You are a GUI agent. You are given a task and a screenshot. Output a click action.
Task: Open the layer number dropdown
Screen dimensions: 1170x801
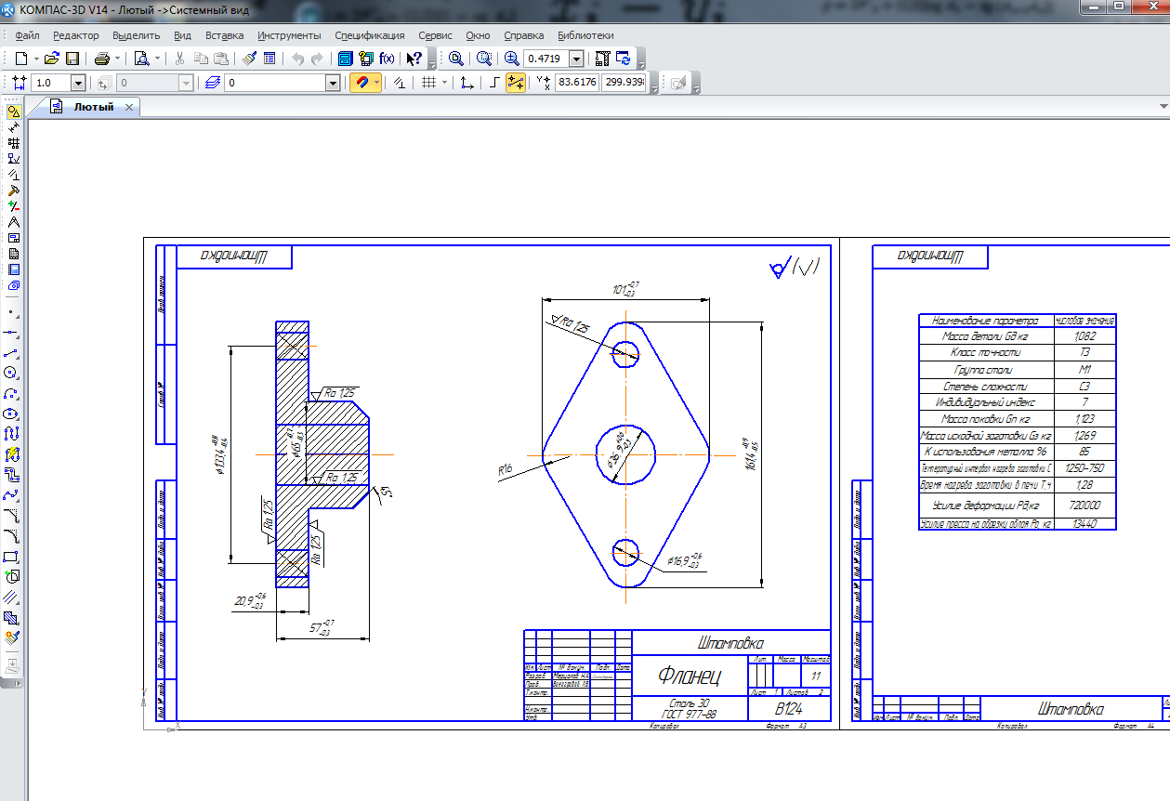pos(333,83)
